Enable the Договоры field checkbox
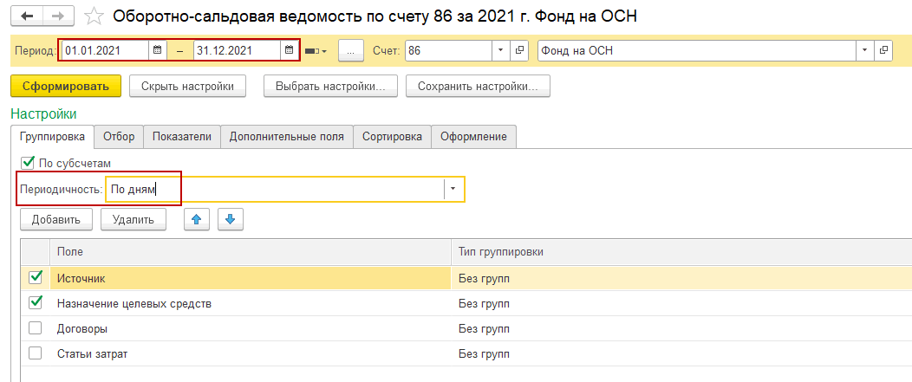Viewport: 912px width, 382px height. tap(36, 329)
